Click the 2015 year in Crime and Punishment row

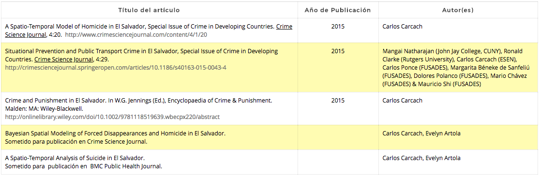(338, 101)
